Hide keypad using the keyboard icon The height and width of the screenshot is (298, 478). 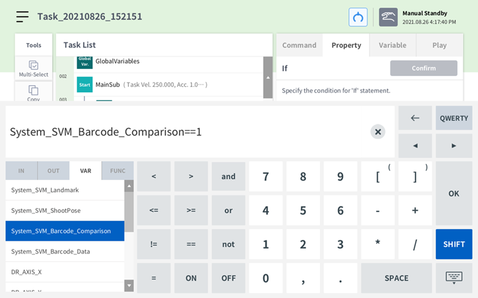[x=454, y=278]
